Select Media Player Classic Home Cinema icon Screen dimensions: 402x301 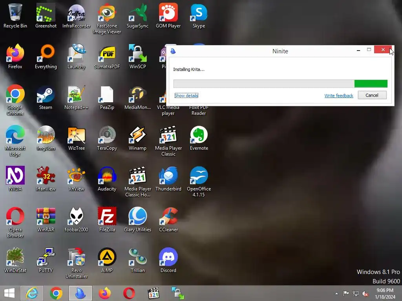(138, 181)
